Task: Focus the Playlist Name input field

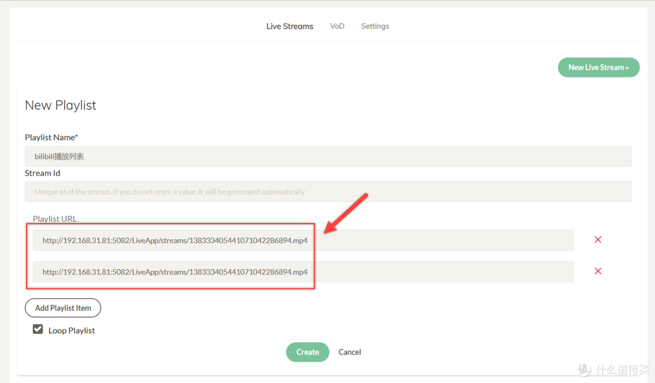Action: [x=328, y=156]
